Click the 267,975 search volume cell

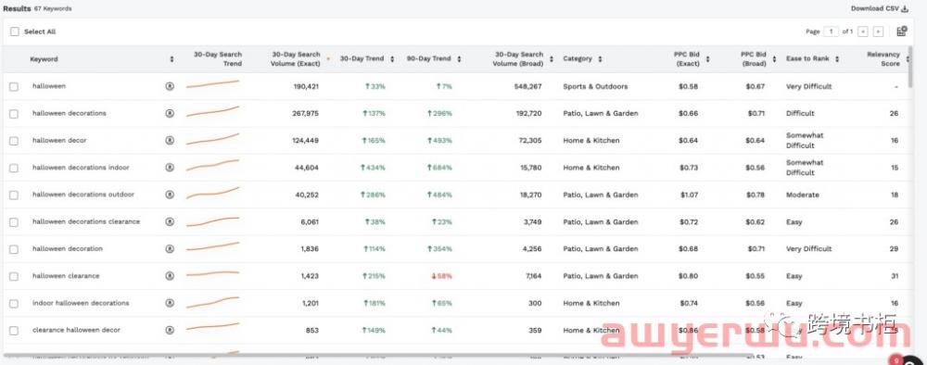(x=306, y=113)
